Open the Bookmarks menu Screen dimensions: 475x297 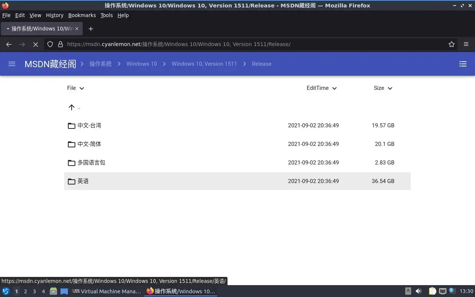pos(82,15)
